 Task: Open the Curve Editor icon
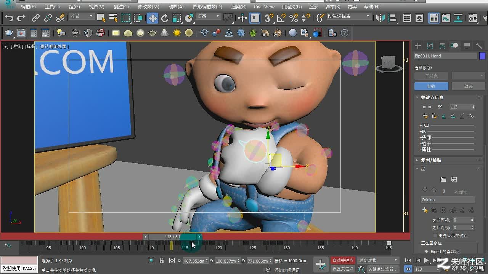click(x=446, y=18)
